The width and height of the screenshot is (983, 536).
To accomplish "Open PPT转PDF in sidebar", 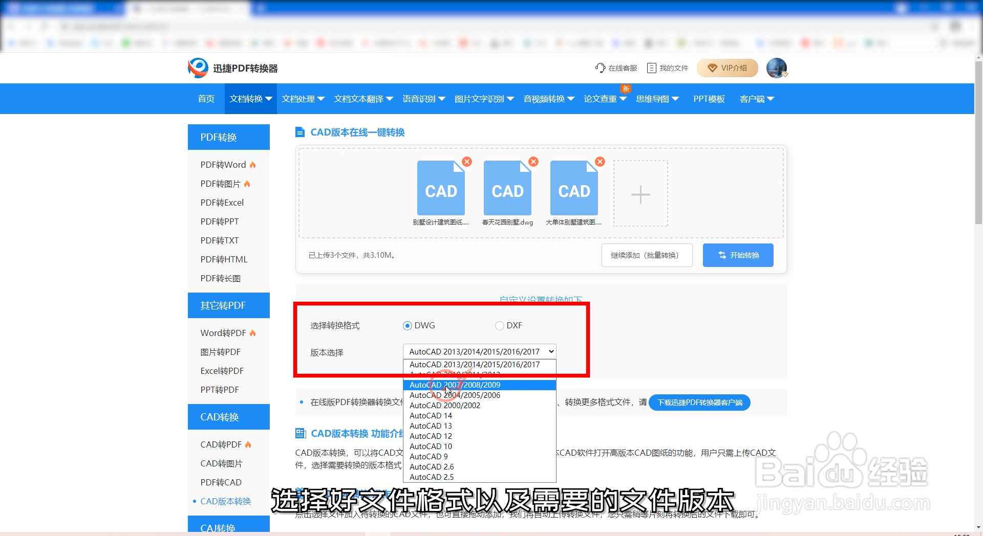I will [x=220, y=390].
